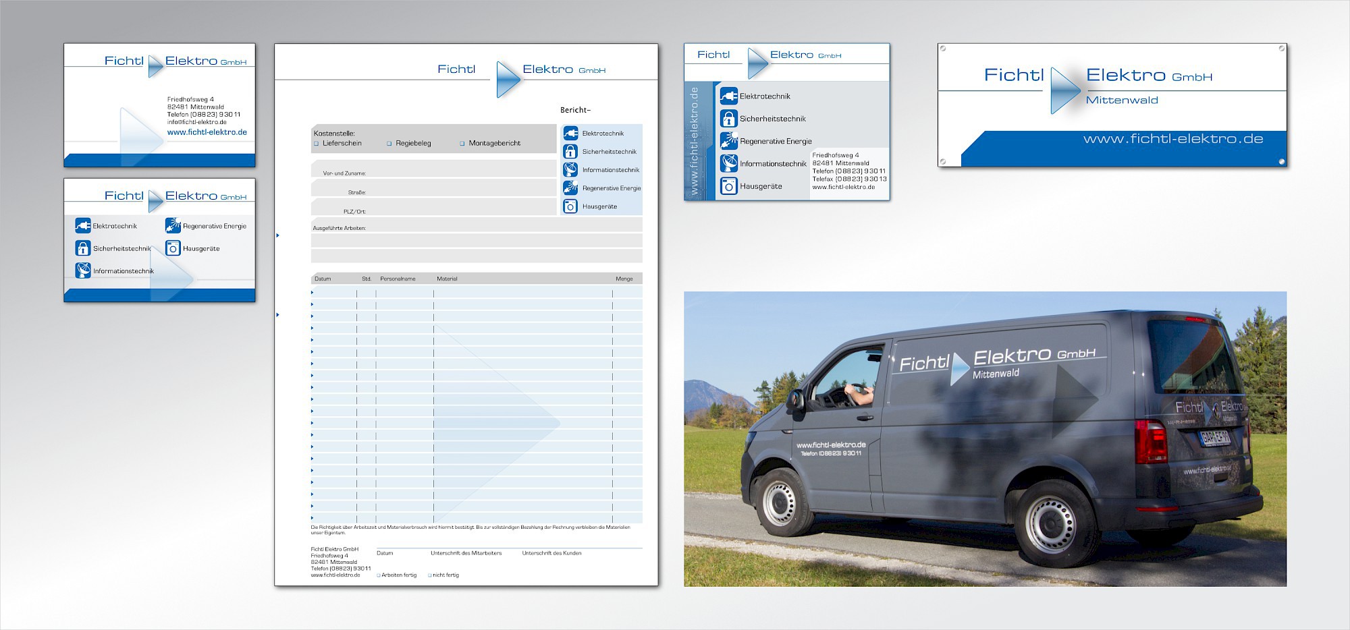This screenshot has height=630, width=1350.
Task: Click the Hausgeräte washing machine icon on the report form
Action: tap(570, 206)
